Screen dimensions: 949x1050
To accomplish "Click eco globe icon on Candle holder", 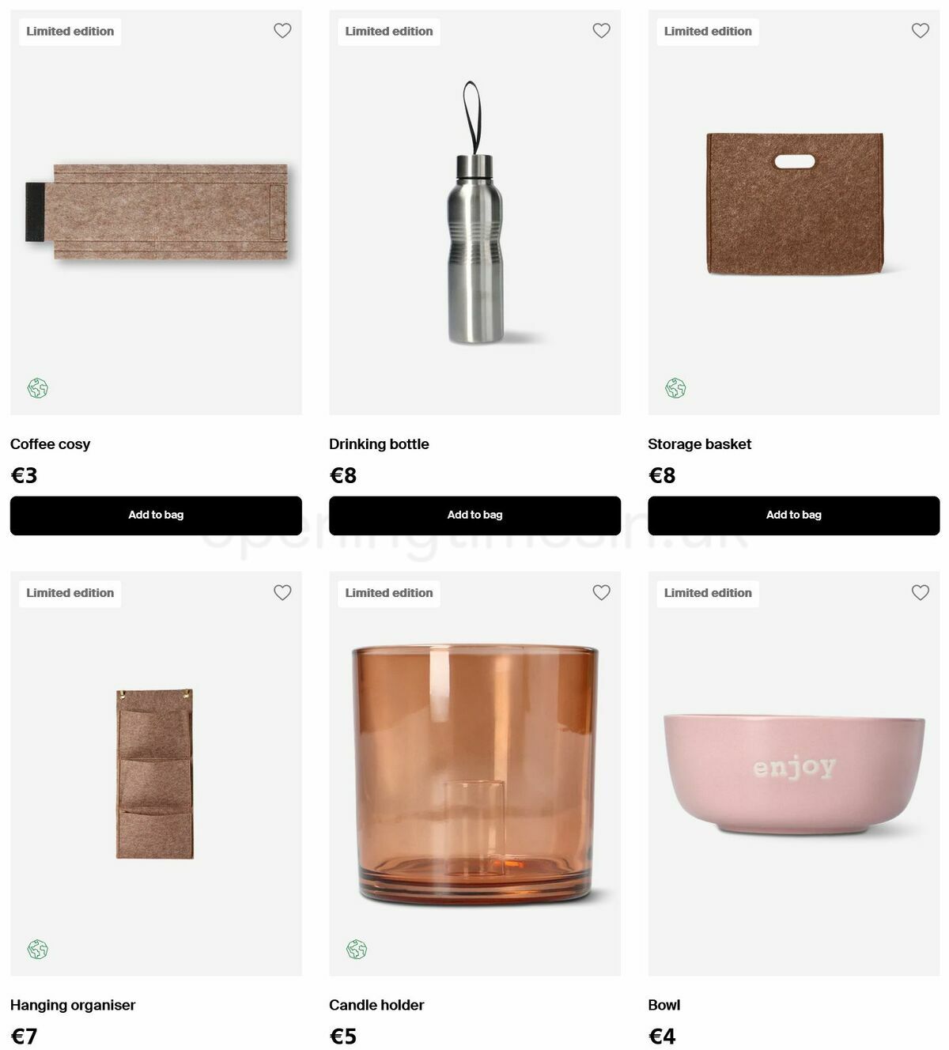I will click(357, 950).
